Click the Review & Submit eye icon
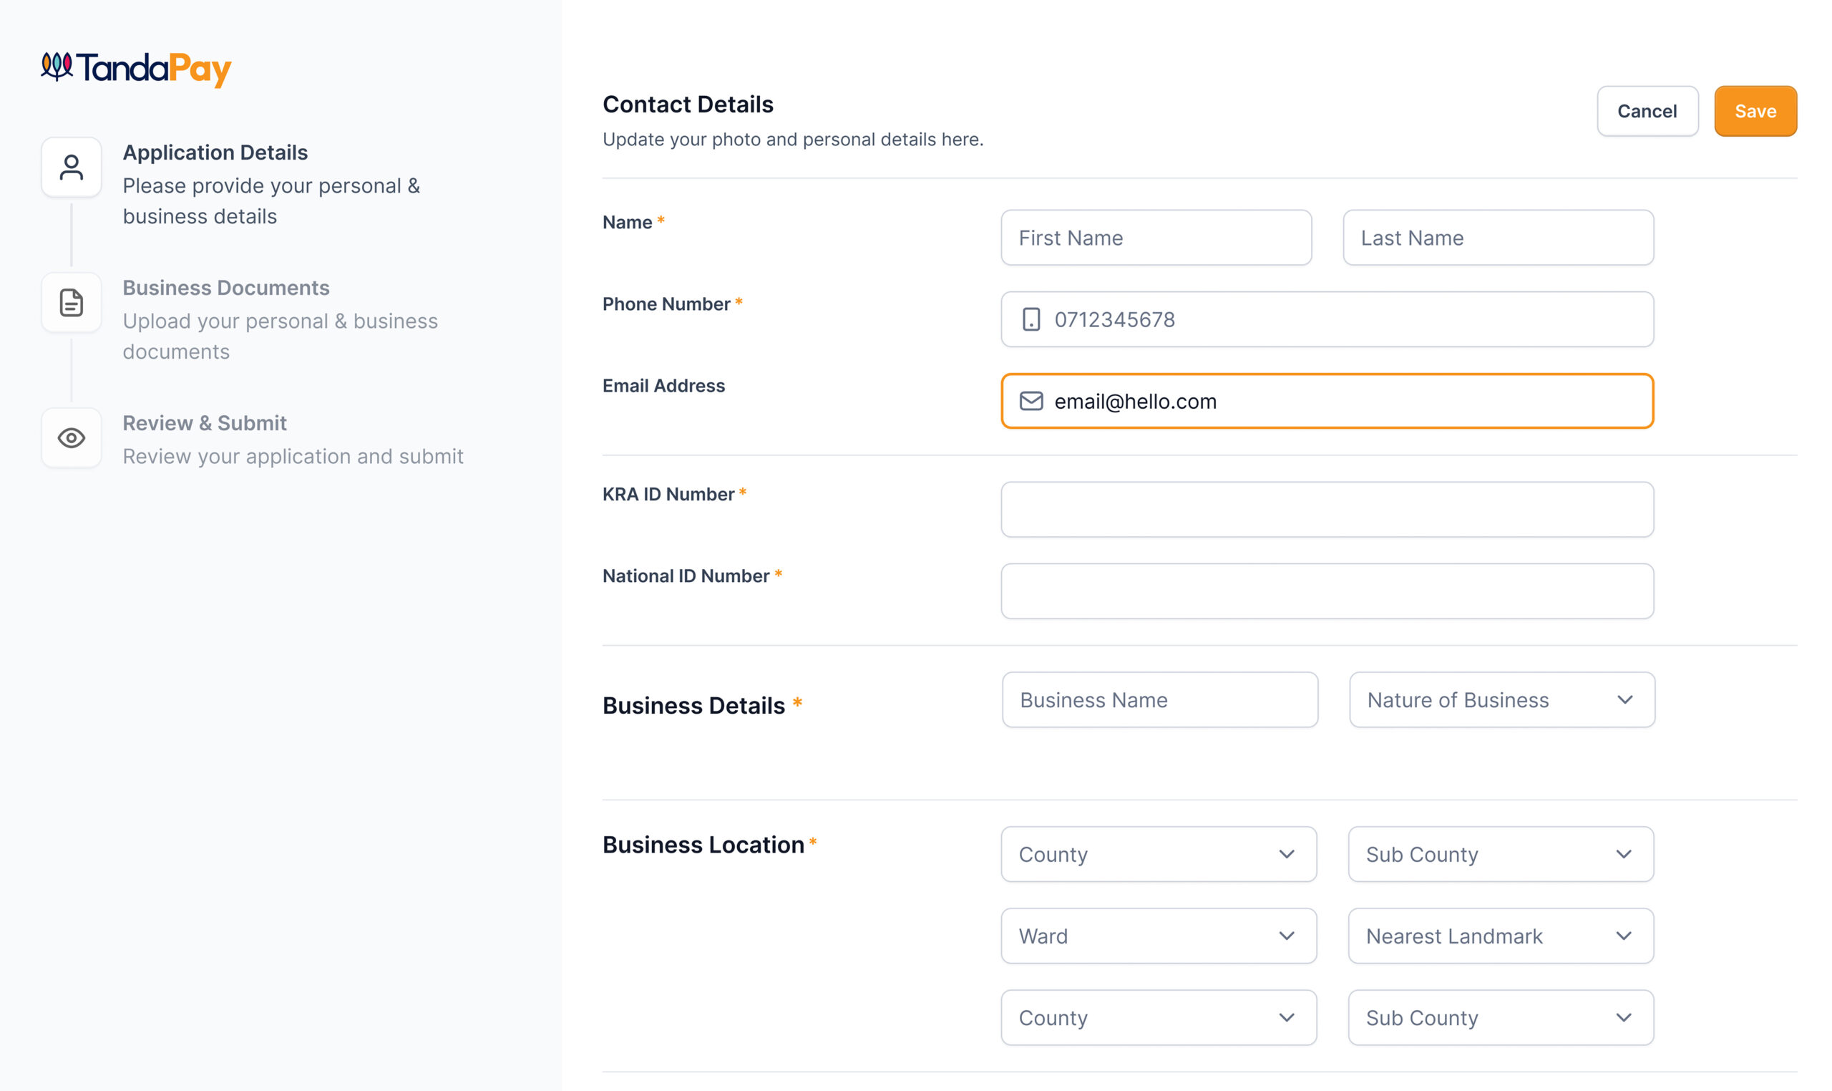This screenshot has width=1832, height=1091. pyautogui.click(x=72, y=438)
